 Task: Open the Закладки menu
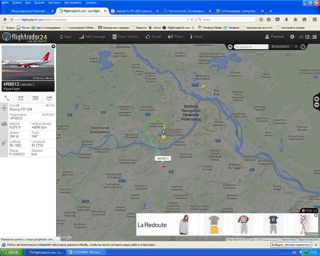pyautogui.click(x=54, y=3)
